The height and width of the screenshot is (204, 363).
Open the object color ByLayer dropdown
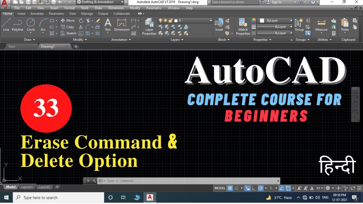pyautogui.click(x=275, y=21)
